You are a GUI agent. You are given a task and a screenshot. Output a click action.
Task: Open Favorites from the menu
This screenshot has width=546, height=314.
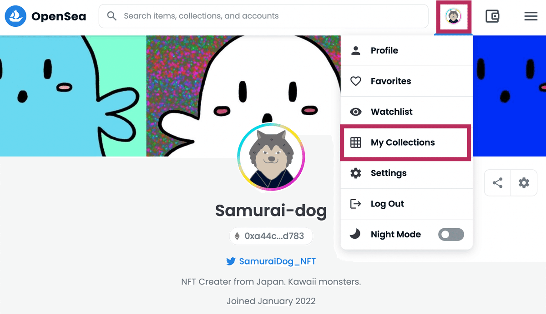407,81
